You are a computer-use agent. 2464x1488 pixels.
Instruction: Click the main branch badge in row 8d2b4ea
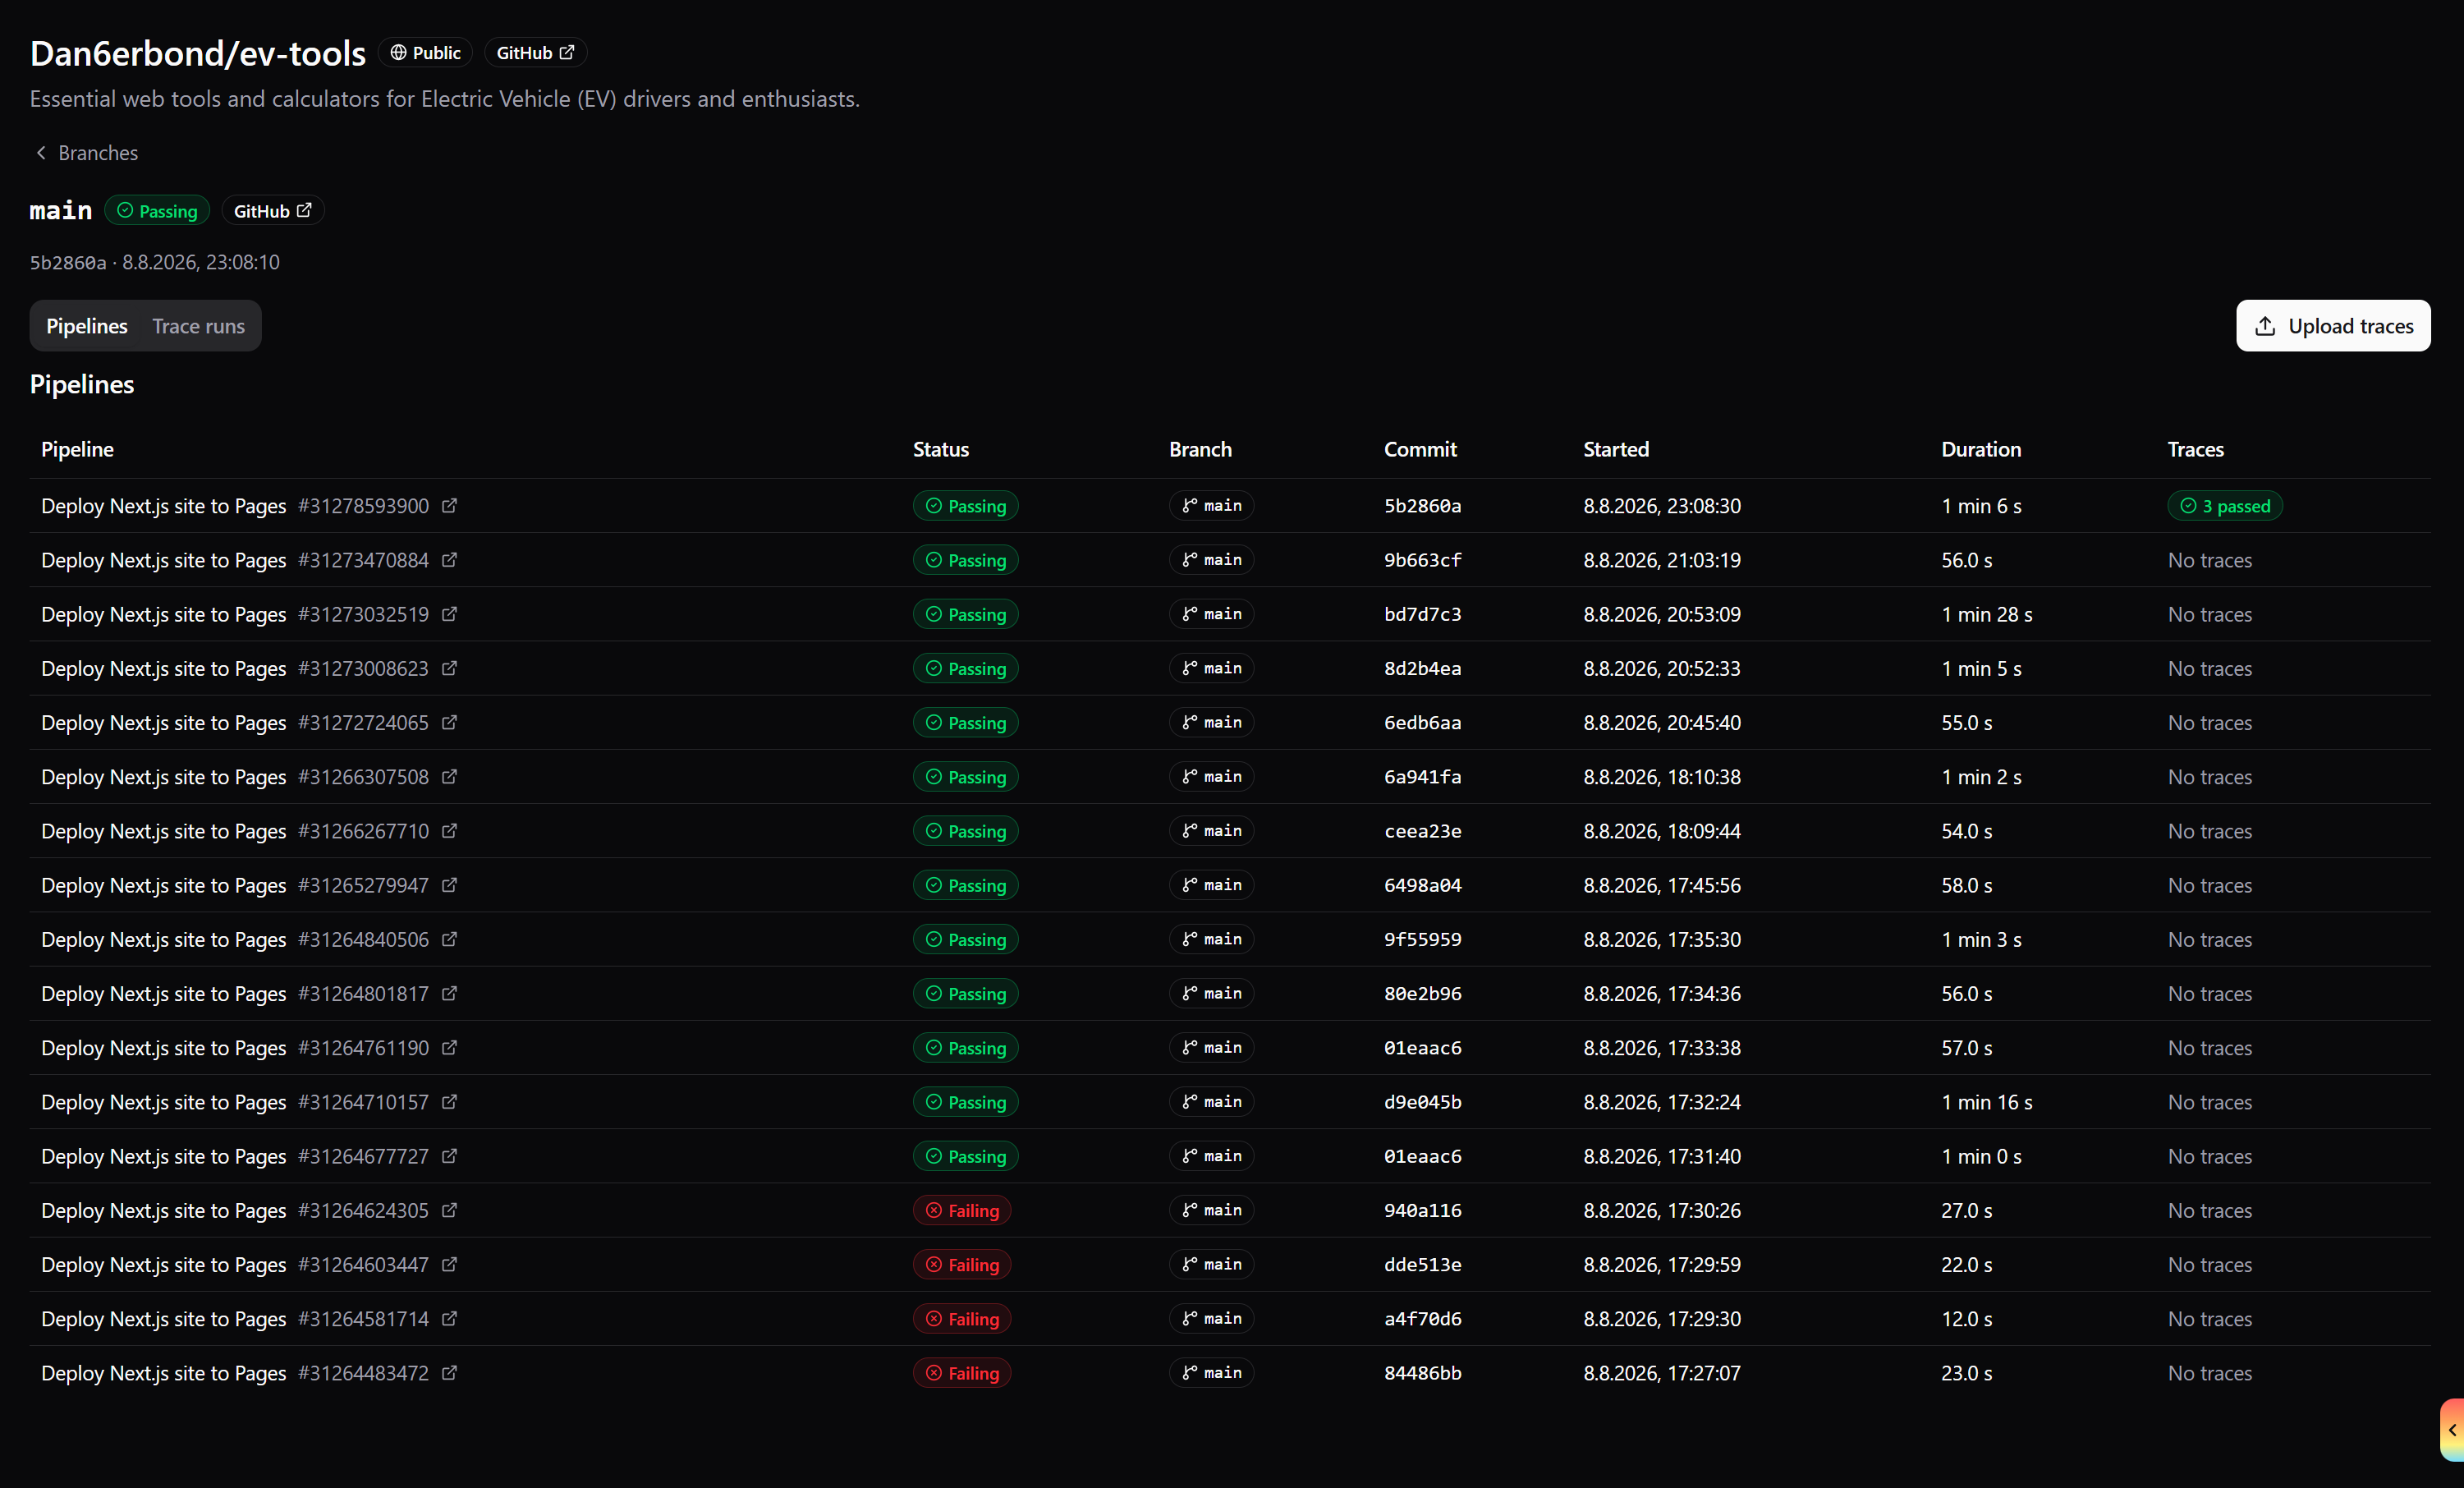tap(1211, 668)
